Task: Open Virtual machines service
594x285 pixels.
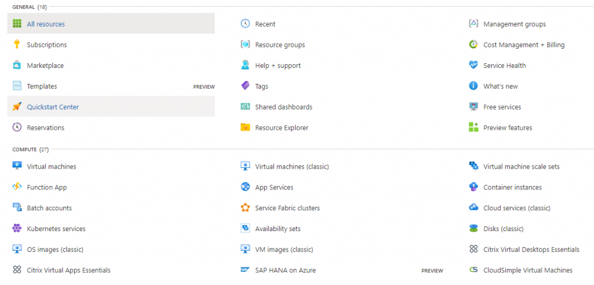Action: 52,166
